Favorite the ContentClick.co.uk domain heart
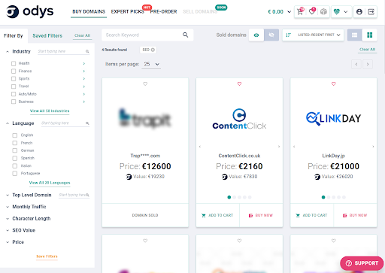Image resolution: width=385 pixels, height=273 pixels. click(239, 83)
